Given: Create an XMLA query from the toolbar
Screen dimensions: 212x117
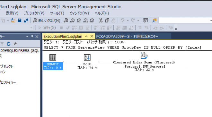Looking at the screenshot, I should [85, 21].
